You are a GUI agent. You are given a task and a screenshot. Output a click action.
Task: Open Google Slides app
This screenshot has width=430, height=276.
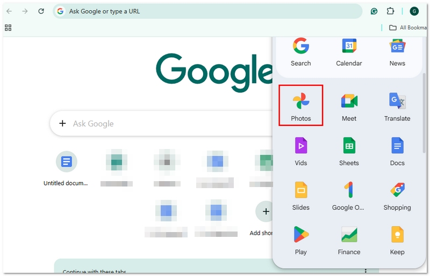(x=300, y=196)
